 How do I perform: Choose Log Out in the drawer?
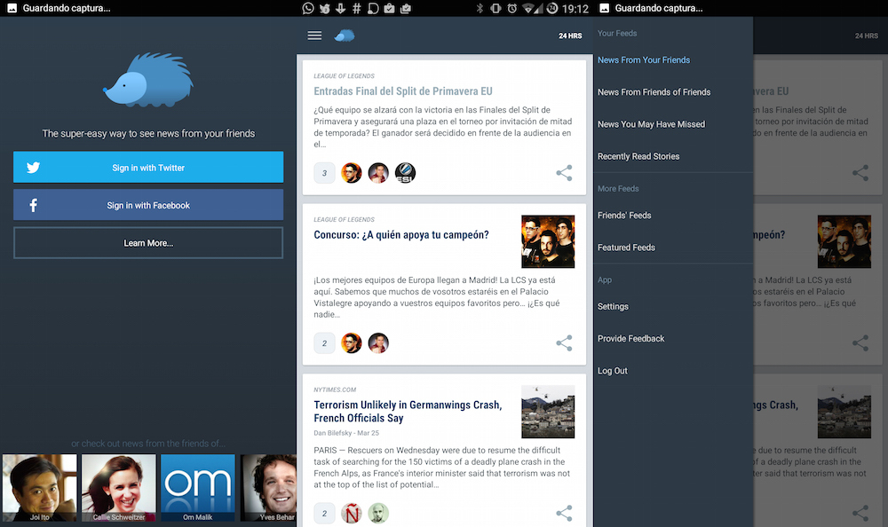pos(613,371)
